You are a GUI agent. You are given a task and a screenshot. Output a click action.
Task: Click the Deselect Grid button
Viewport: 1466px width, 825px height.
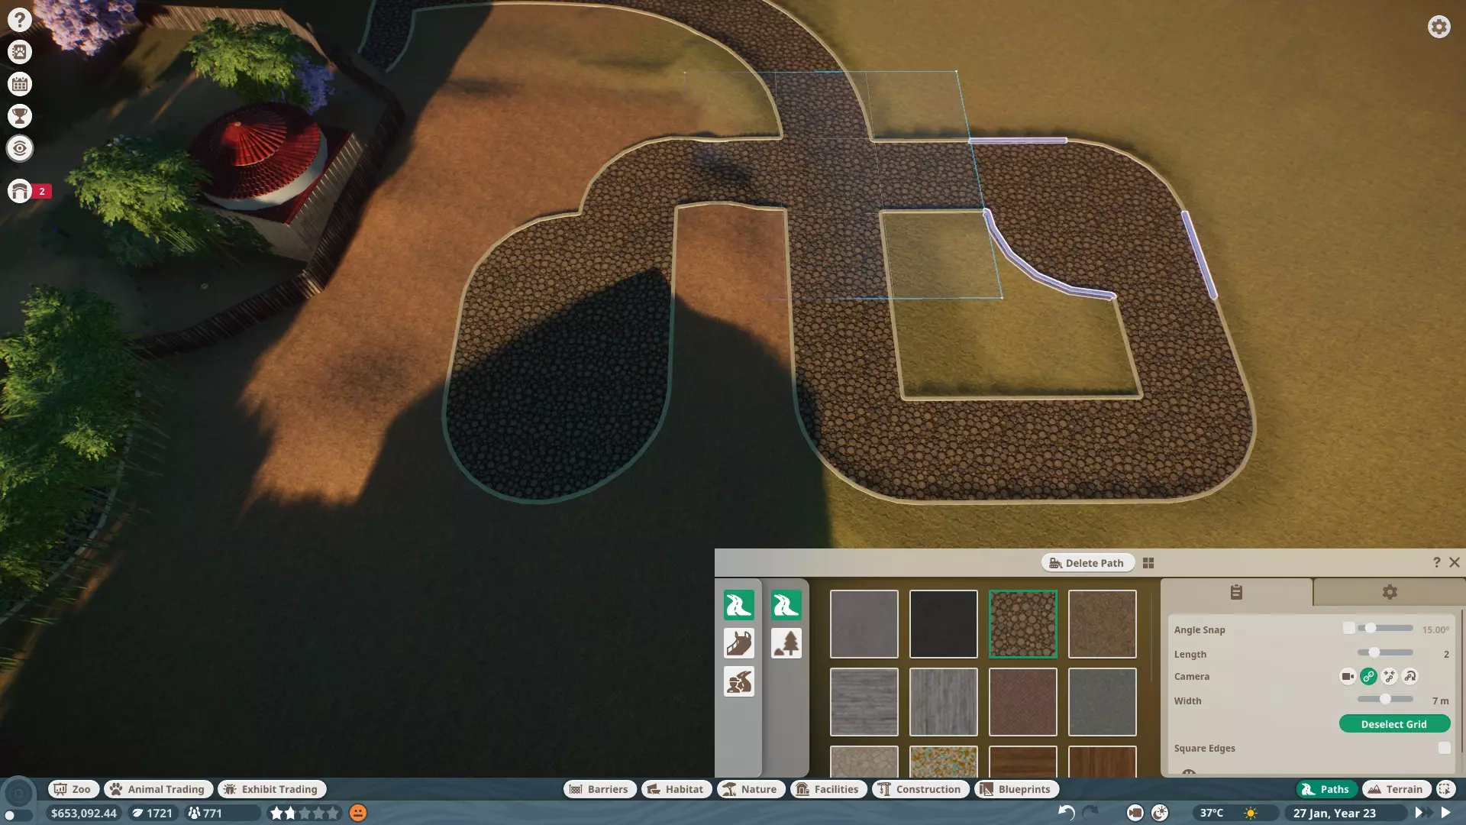(x=1393, y=724)
